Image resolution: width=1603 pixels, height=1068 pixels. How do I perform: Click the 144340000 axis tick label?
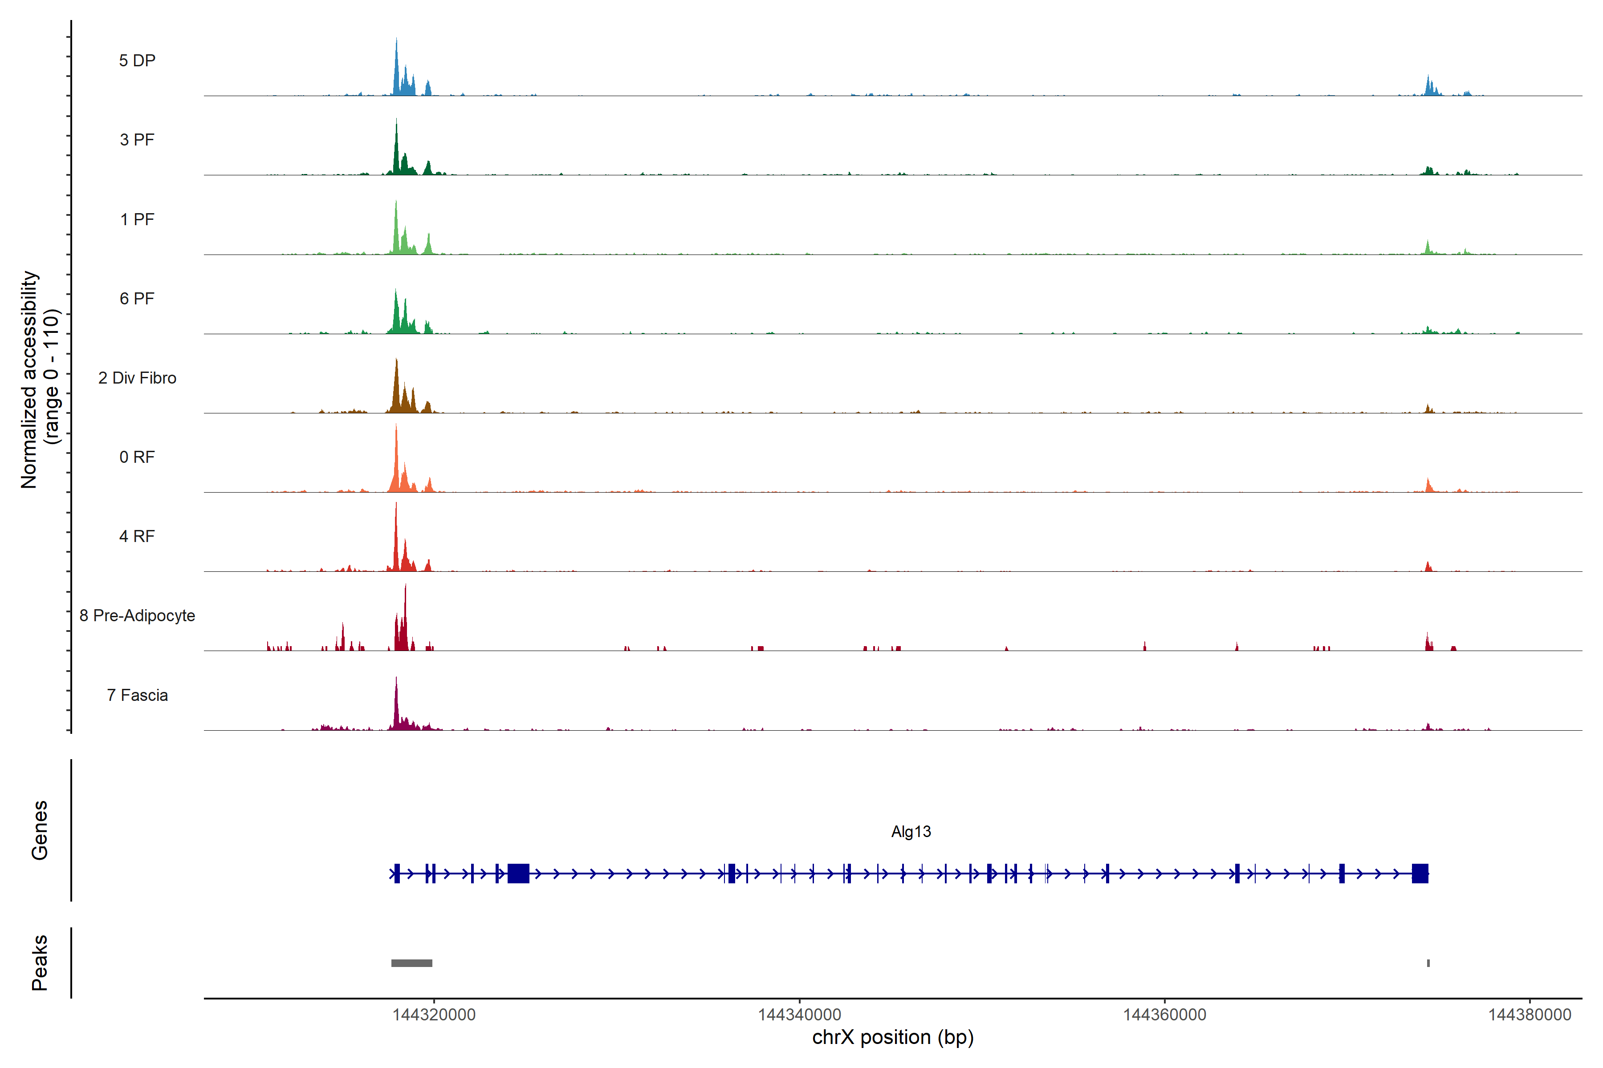pos(799,1015)
